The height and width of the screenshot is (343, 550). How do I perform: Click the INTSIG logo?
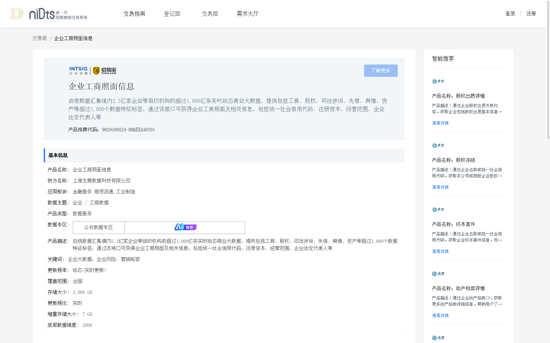pyautogui.click(x=78, y=71)
